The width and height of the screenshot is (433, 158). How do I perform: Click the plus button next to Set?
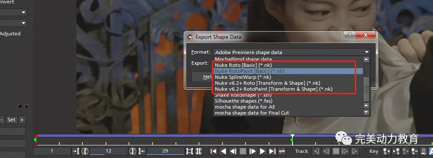(x=22, y=120)
